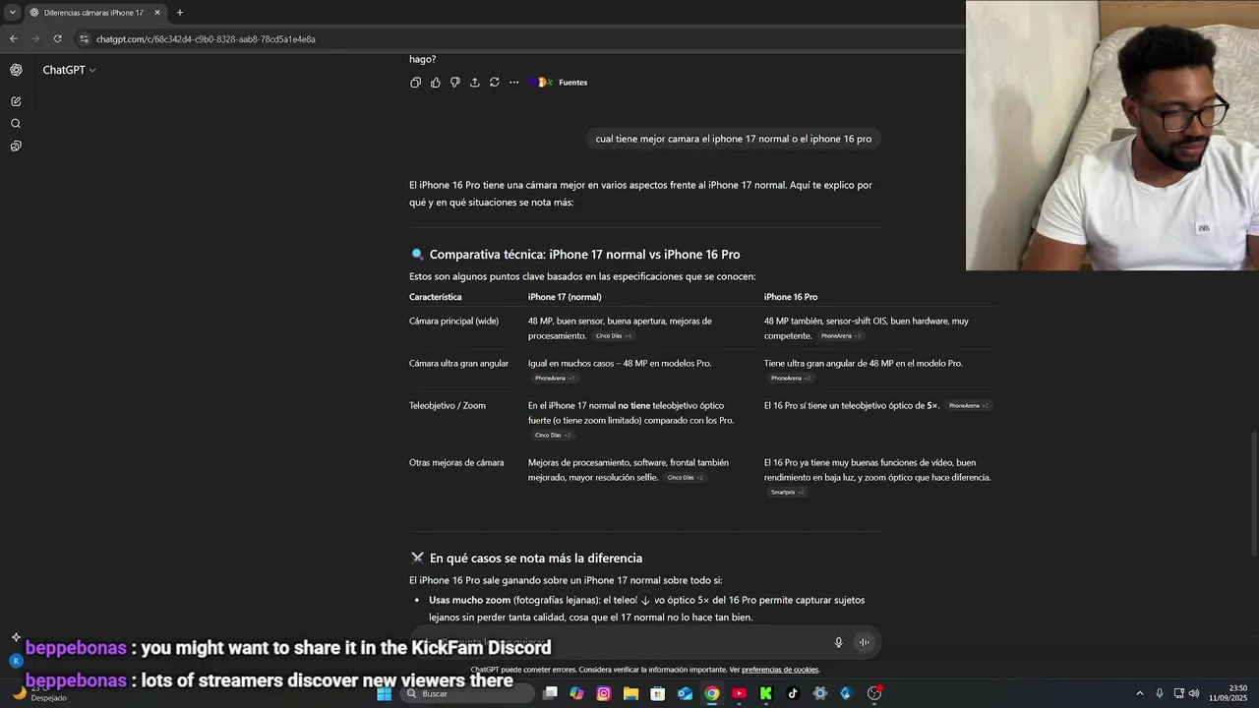This screenshot has height=708, width=1259.
Task: Start voice mode from message bar
Action: 864,642
